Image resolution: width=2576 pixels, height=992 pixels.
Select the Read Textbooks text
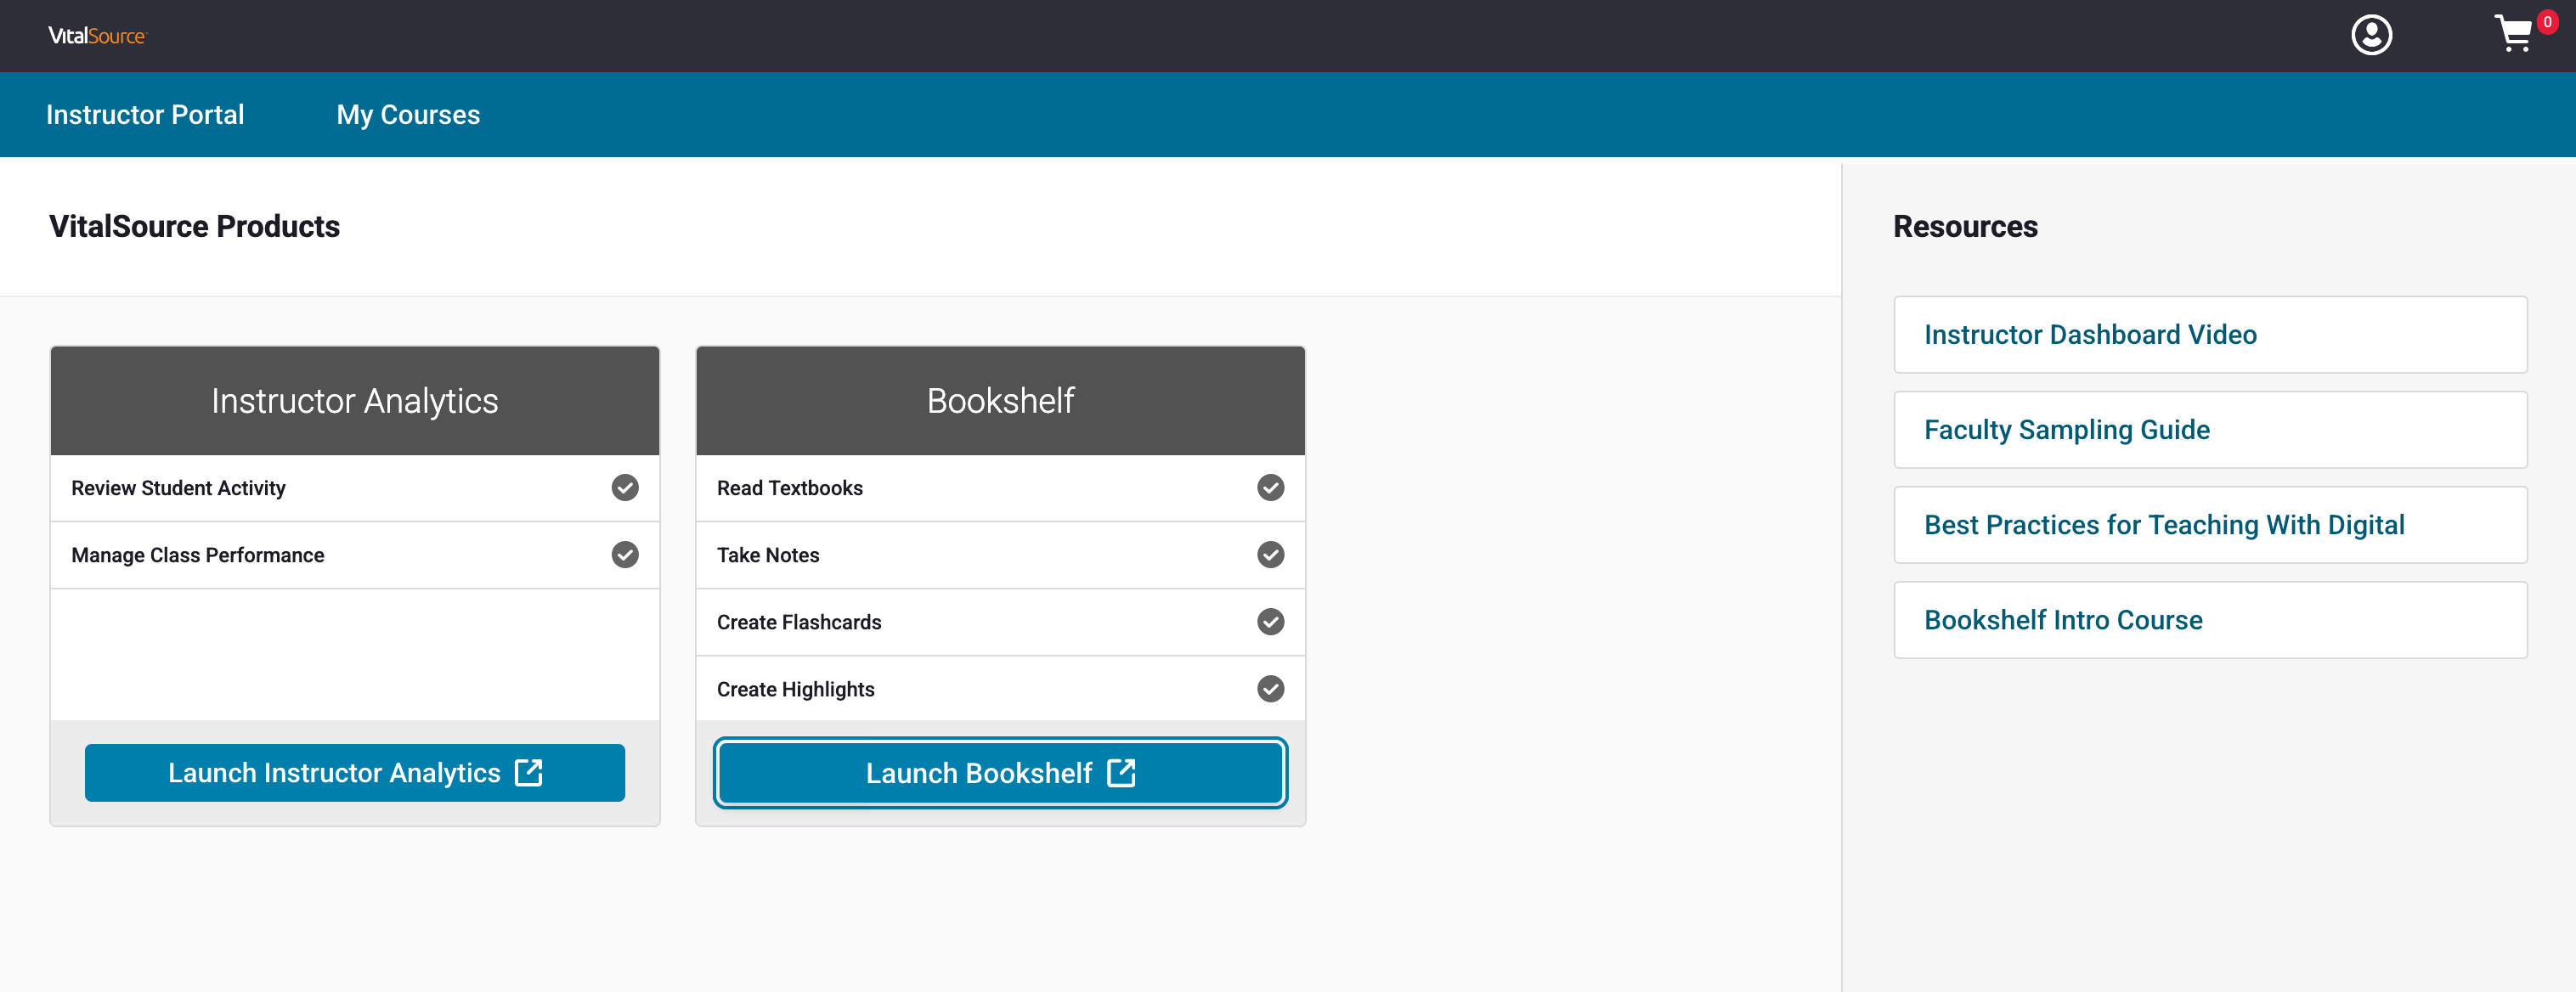tap(790, 488)
